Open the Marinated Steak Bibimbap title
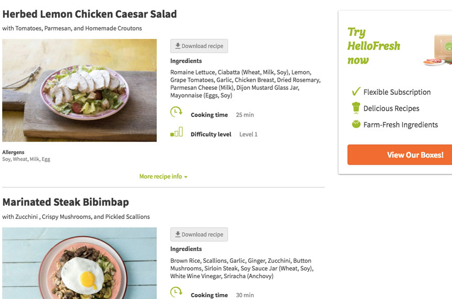This screenshot has height=299, width=452. 65,202
